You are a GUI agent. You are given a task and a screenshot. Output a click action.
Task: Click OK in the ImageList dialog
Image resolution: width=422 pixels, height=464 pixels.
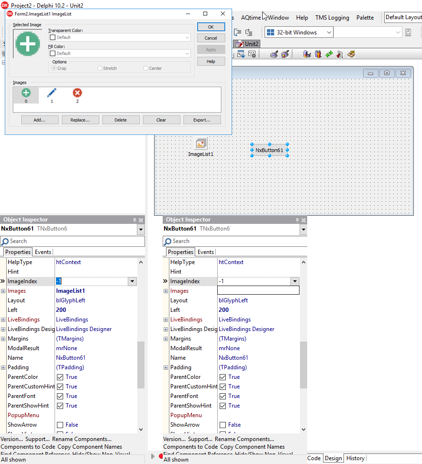pyautogui.click(x=211, y=27)
